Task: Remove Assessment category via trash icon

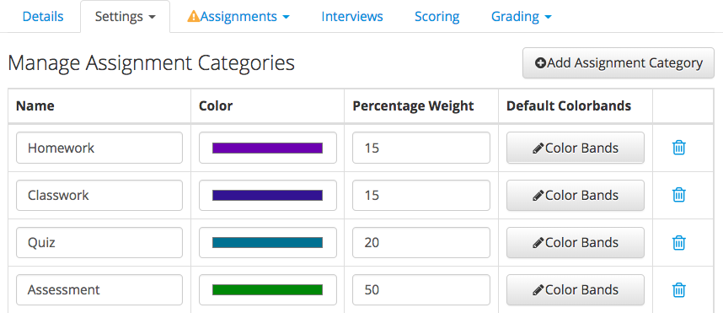Action: 678,290
